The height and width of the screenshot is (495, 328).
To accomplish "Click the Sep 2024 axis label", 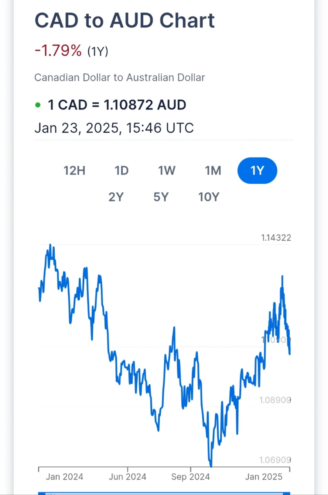I will pos(190,476).
